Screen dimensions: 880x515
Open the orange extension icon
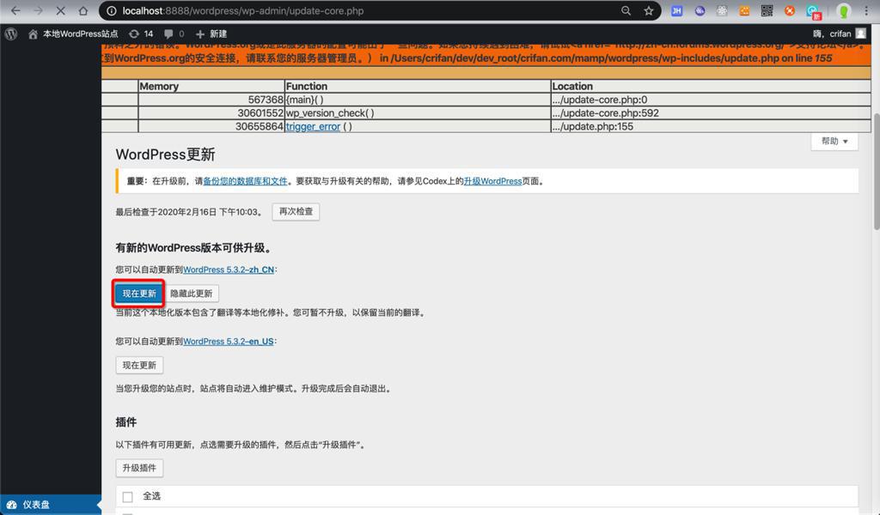744,10
